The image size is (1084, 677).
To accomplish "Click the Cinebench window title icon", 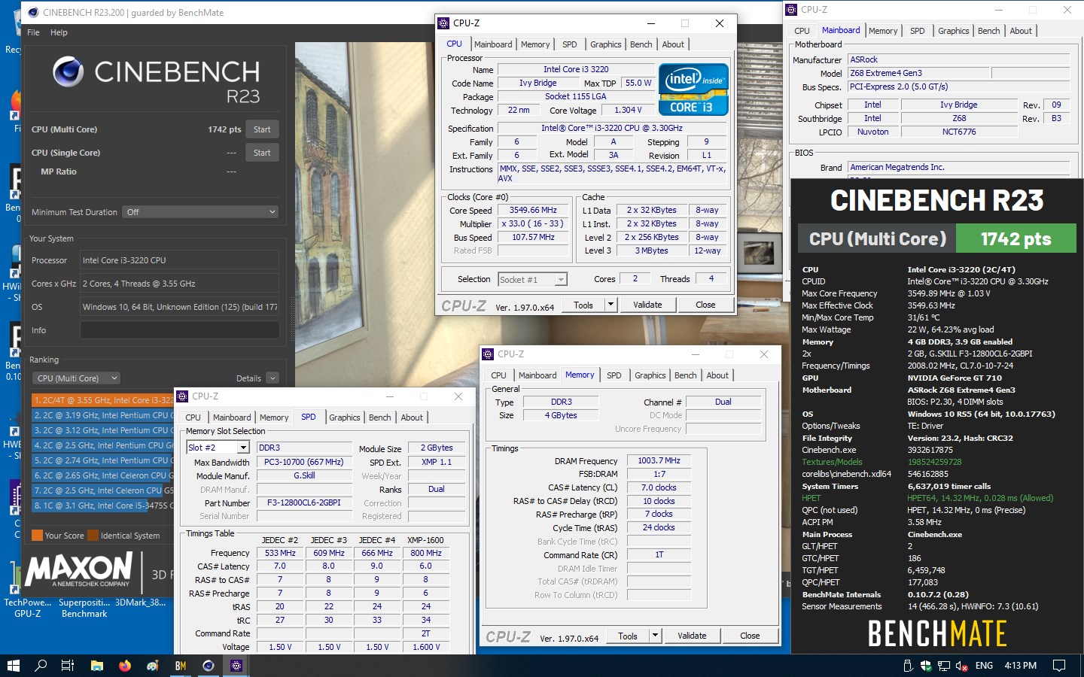I will pyautogui.click(x=32, y=12).
